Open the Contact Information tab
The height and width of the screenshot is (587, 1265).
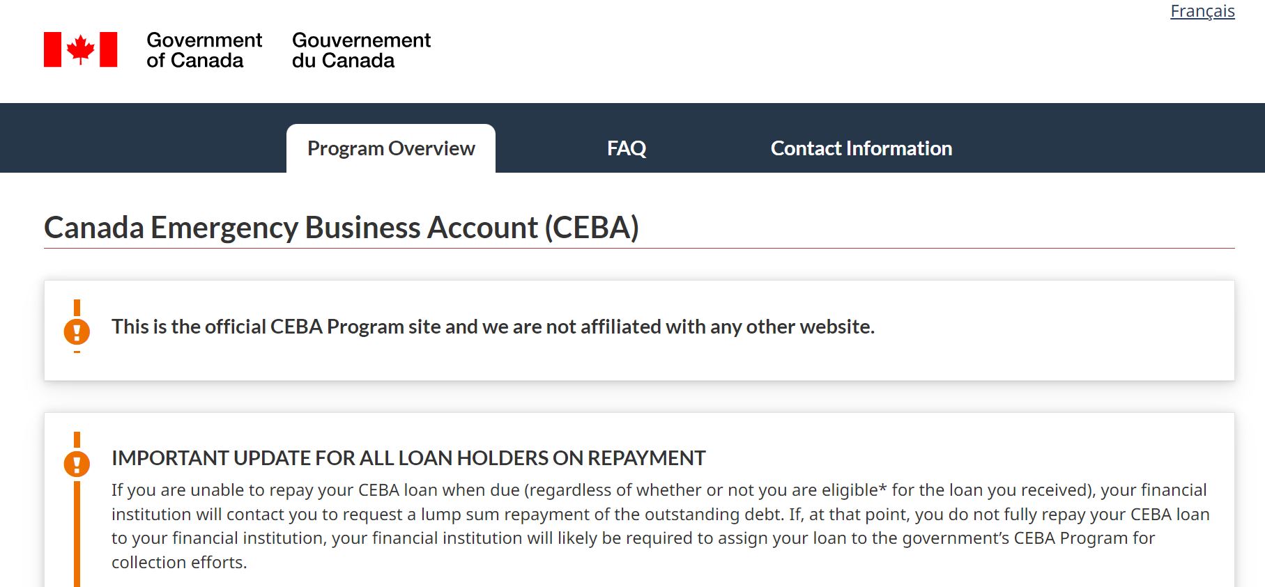861,148
